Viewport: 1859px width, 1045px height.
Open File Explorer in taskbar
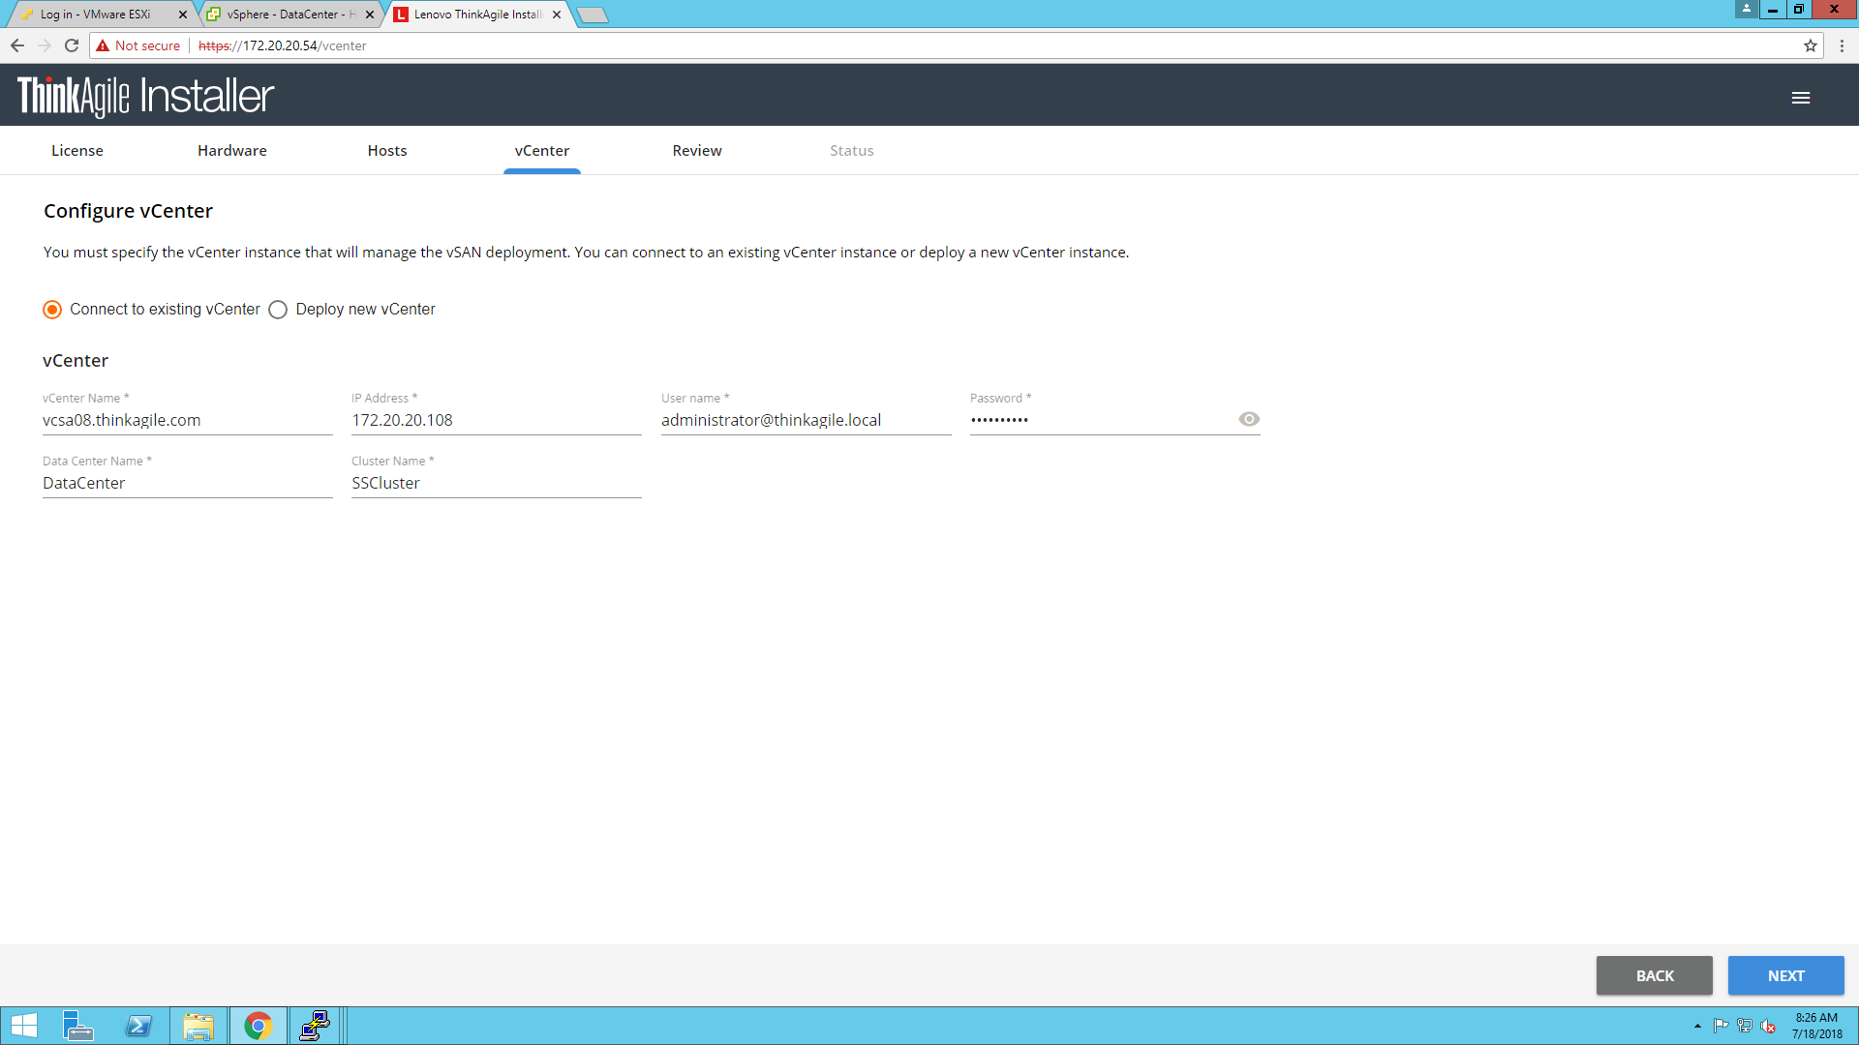[198, 1026]
